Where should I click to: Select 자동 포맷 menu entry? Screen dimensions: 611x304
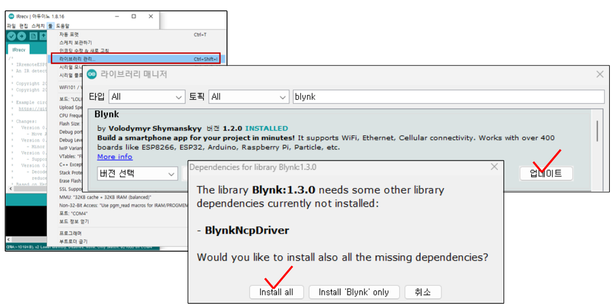coord(136,35)
